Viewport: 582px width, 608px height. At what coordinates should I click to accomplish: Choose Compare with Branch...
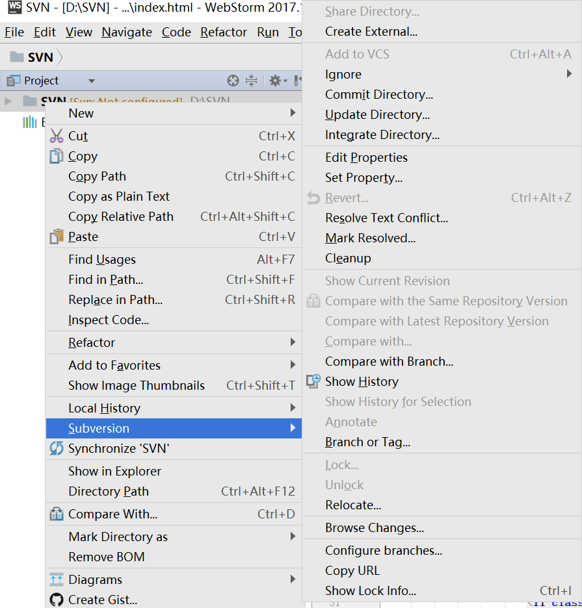[442, 361]
